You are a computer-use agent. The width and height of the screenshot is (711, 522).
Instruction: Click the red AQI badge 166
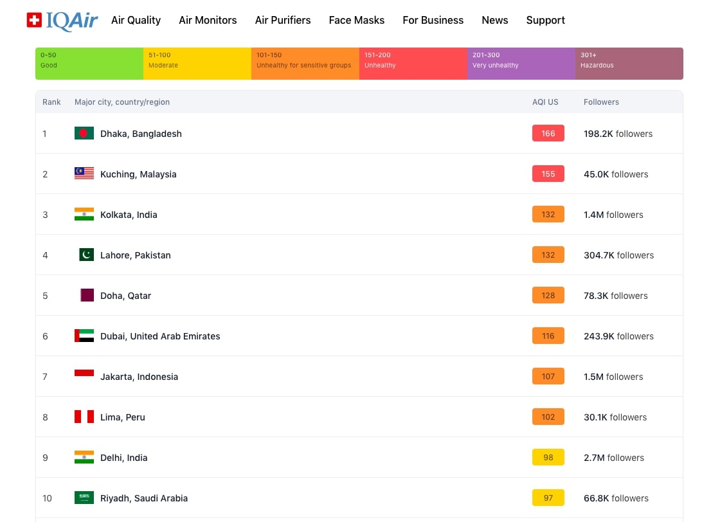[548, 133]
